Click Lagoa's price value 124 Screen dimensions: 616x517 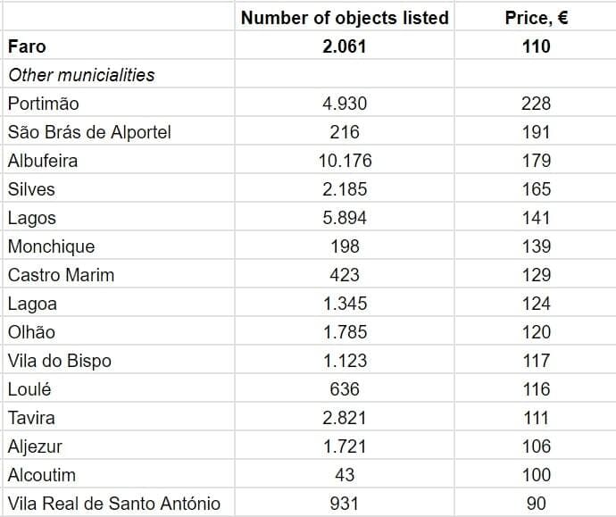coord(536,304)
